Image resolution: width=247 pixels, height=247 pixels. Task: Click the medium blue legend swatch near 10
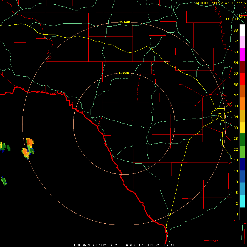242,176
